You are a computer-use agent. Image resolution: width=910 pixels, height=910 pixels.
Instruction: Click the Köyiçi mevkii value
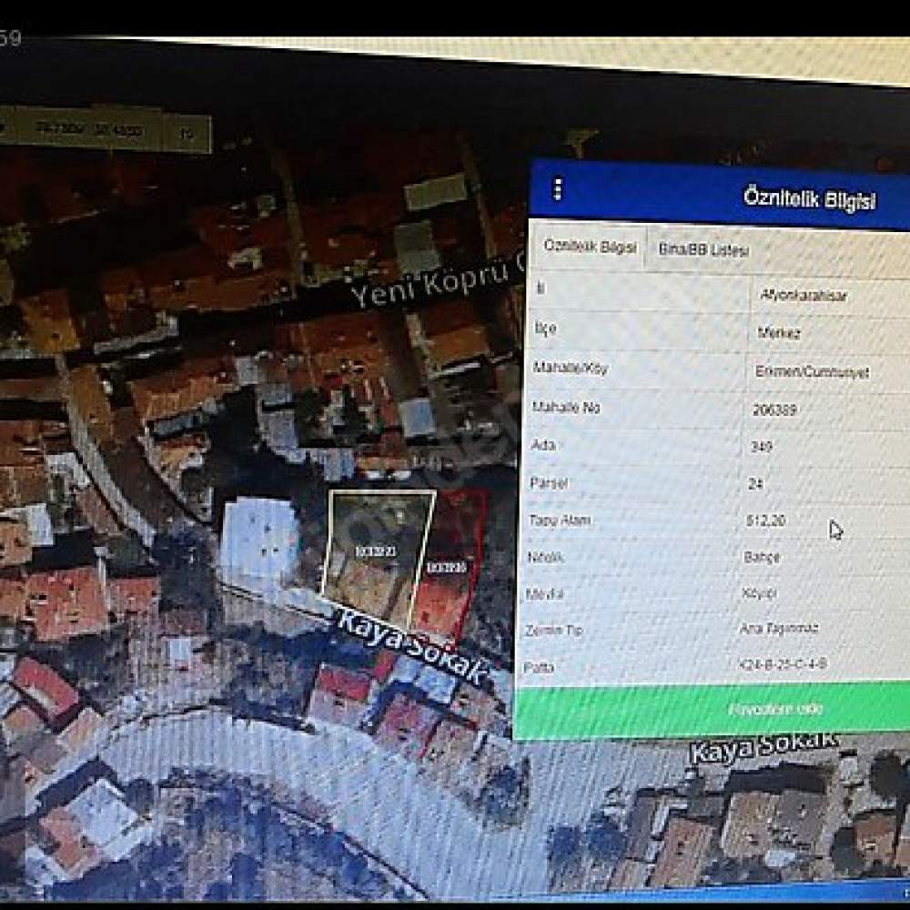coord(759,593)
